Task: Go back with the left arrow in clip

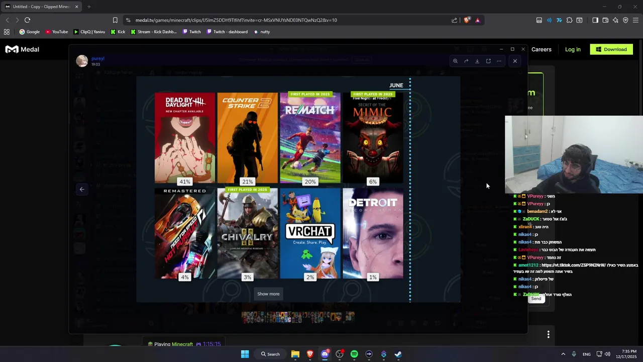Action: [82, 189]
